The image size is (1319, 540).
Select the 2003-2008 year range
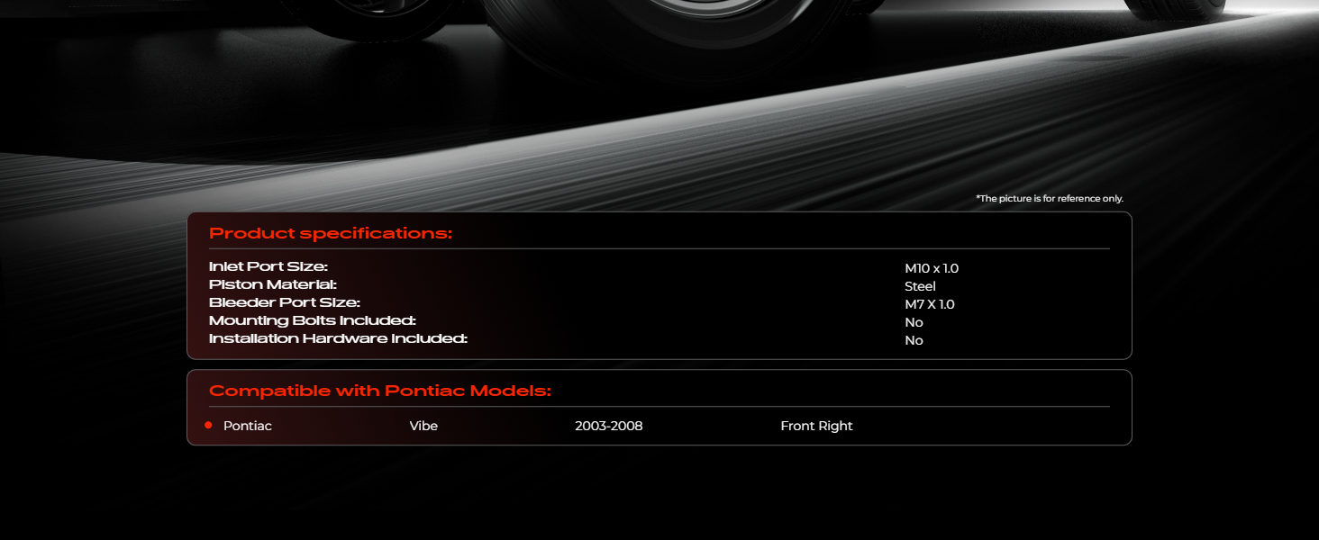608,426
